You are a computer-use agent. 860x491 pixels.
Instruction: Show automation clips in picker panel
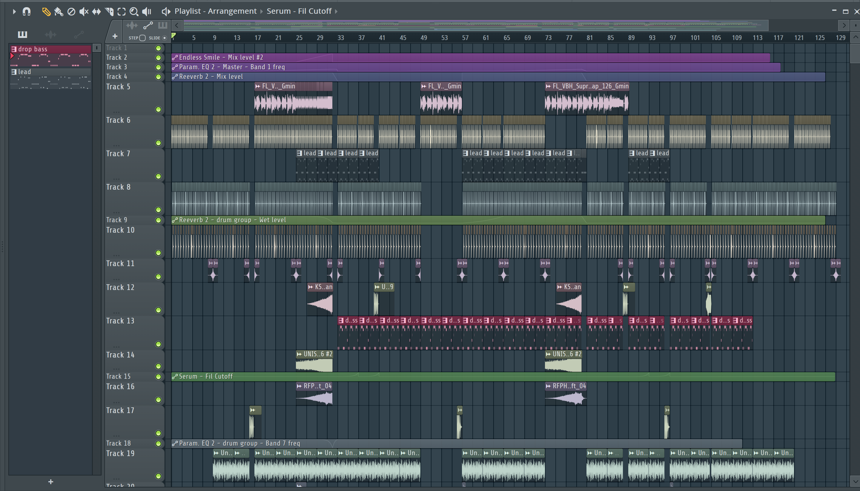tap(79, 34)
